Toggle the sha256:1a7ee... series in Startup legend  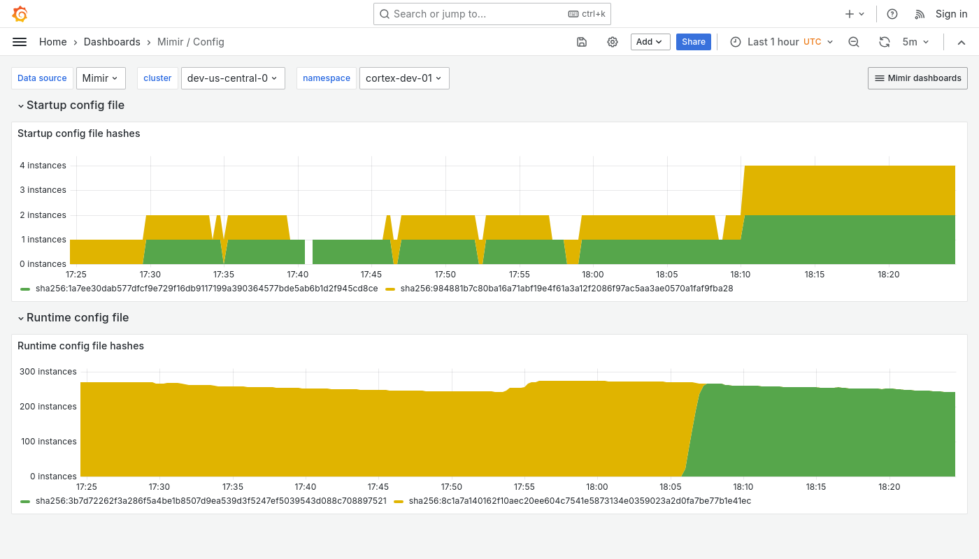pos(208,288)
